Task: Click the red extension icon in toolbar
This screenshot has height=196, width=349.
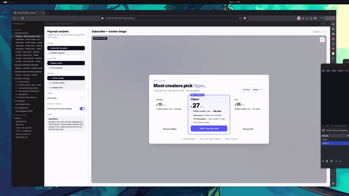Action: pos(299,18)
